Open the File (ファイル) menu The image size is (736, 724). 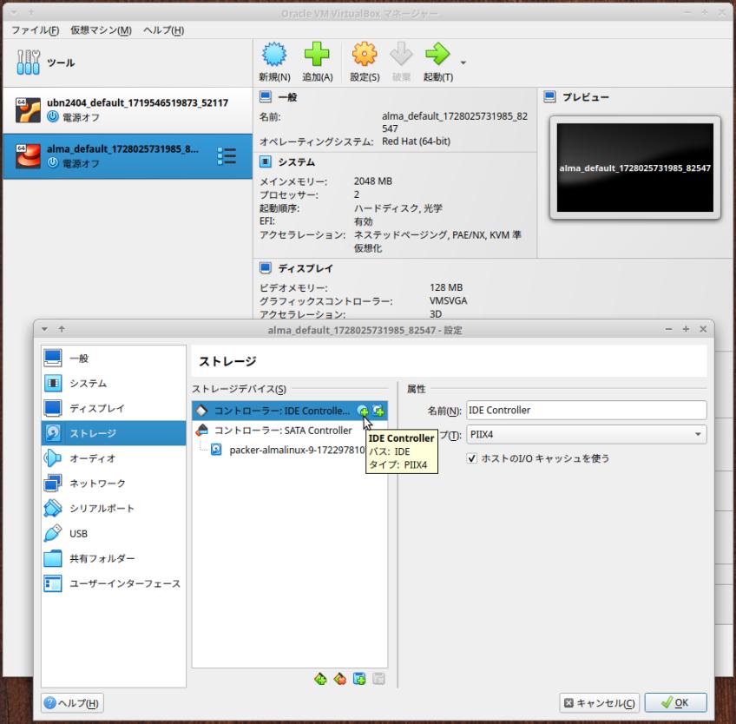click(36, 30)
